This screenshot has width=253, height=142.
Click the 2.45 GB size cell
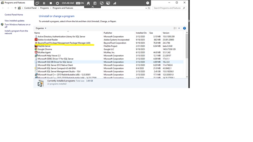pyautogui.click(x=157, y=71)
